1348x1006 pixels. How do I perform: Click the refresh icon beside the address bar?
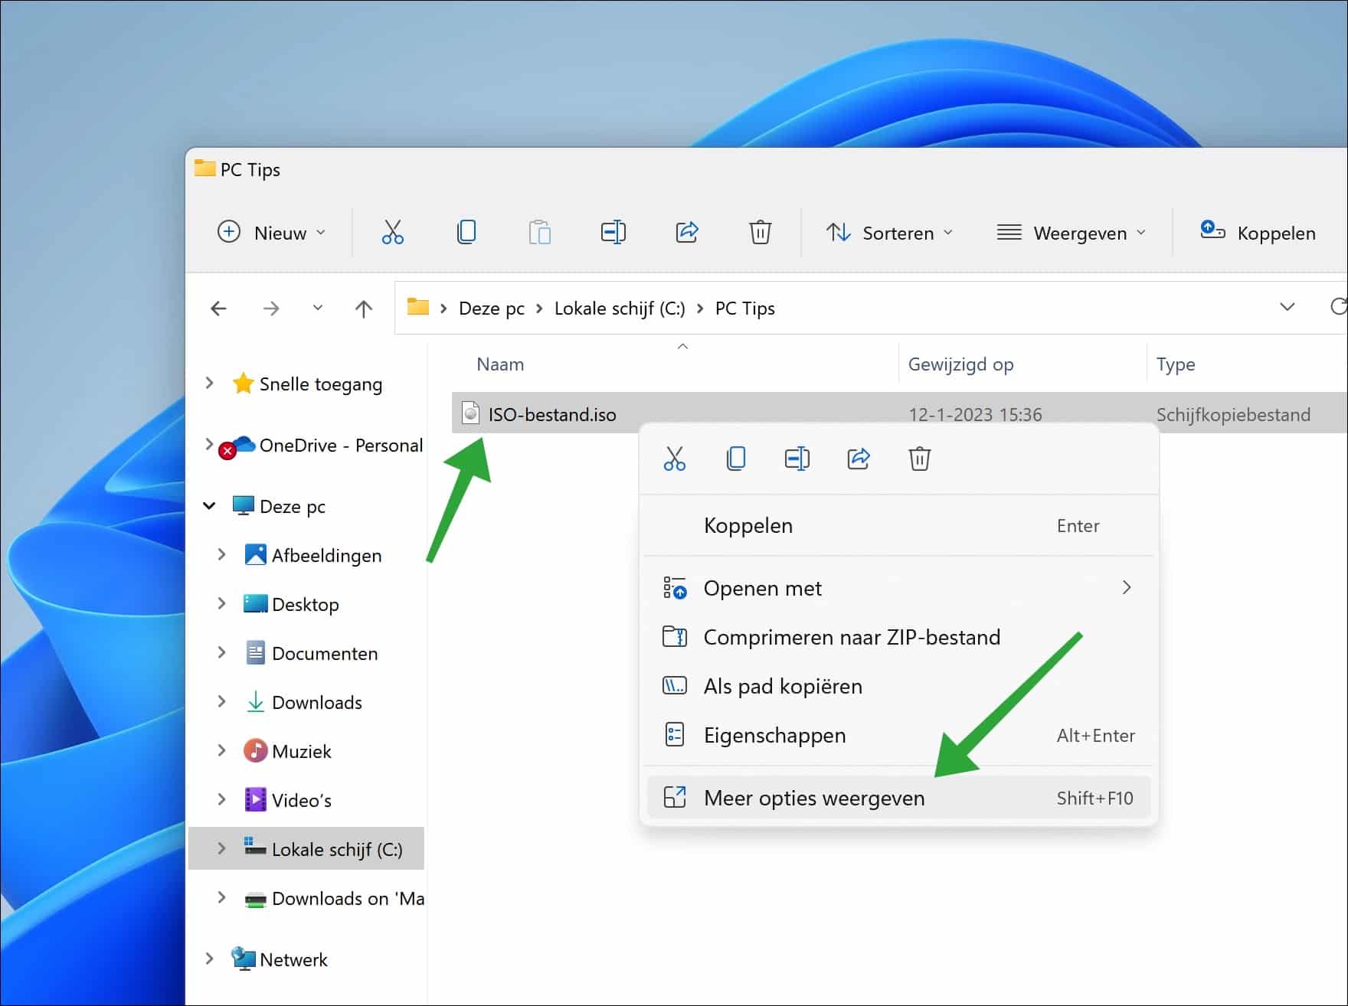[x=1339, y=307]
